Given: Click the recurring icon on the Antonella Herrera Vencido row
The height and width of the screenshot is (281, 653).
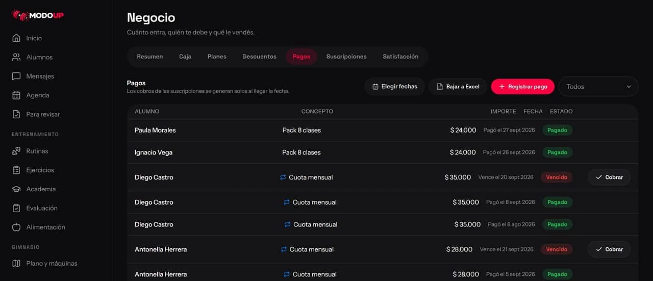Looking at the screenshot, I should (x=284, y=249).
